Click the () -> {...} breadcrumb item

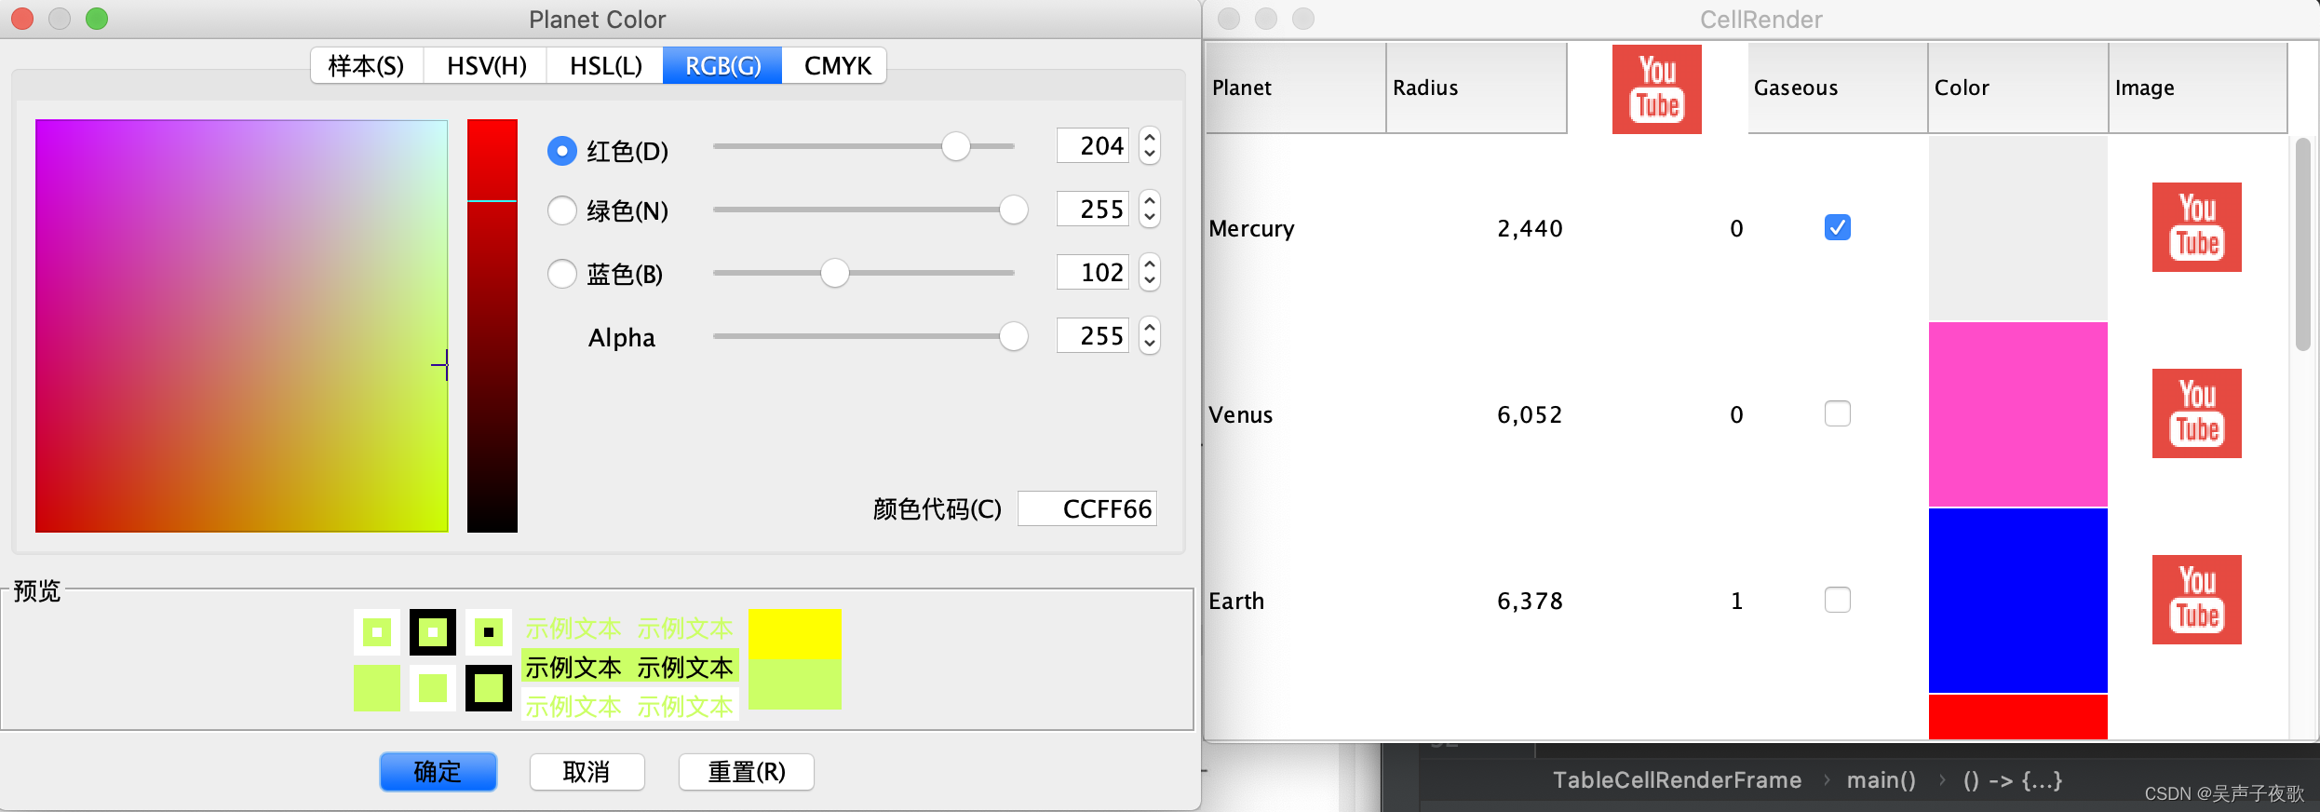[x=2012, y=780]
